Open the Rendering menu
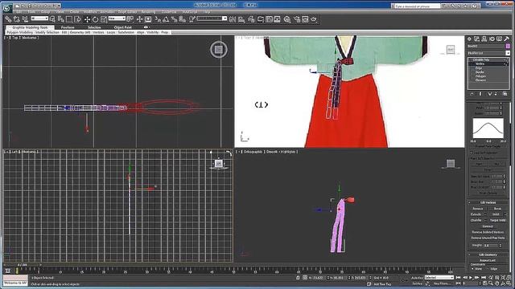This screenshot has width=515, height=289. 148,12
